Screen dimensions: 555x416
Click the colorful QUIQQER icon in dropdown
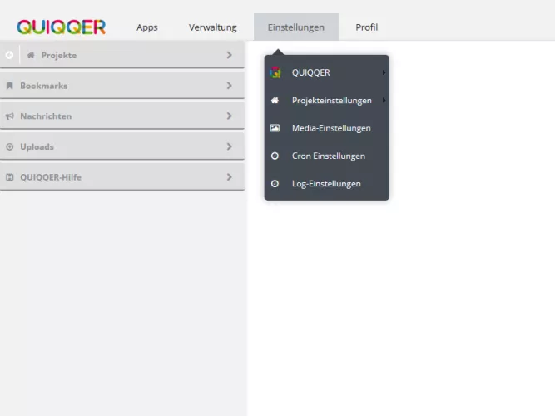click(275, 72)
